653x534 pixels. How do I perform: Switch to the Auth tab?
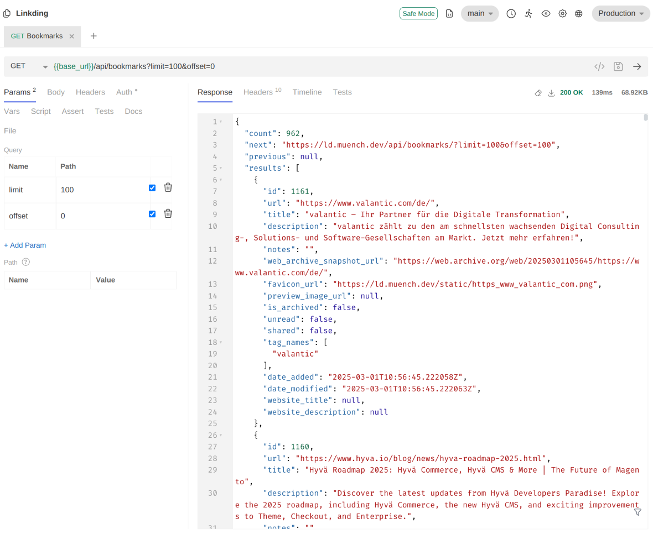tap(126, 92)
